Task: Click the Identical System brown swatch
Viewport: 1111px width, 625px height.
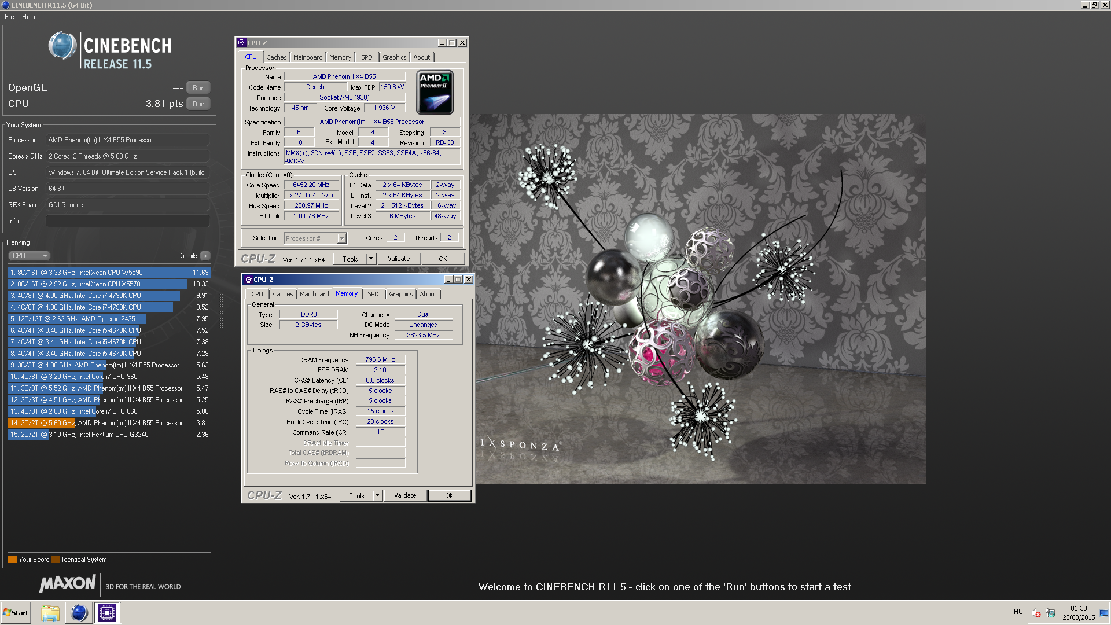Action: 56,560
